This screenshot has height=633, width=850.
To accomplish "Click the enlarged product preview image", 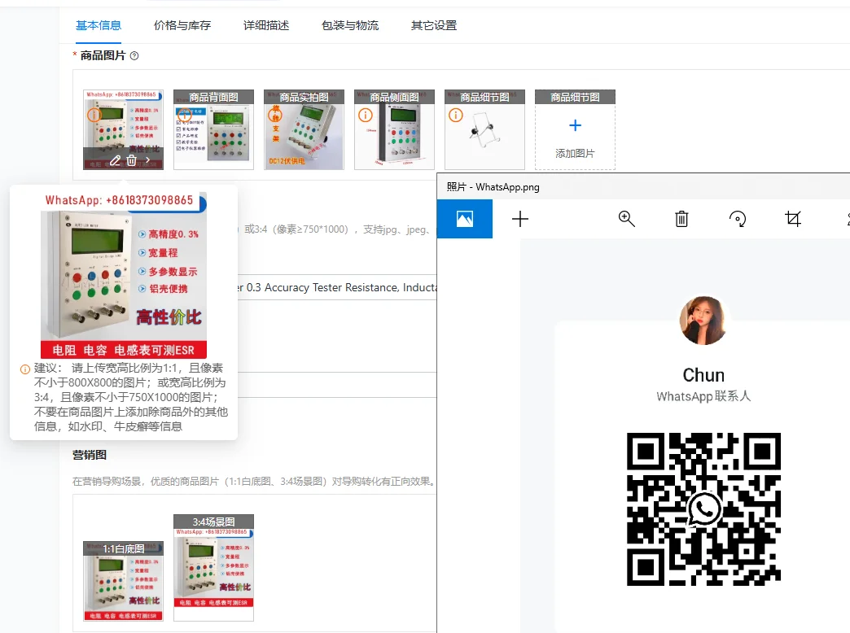I will [124, 275].
